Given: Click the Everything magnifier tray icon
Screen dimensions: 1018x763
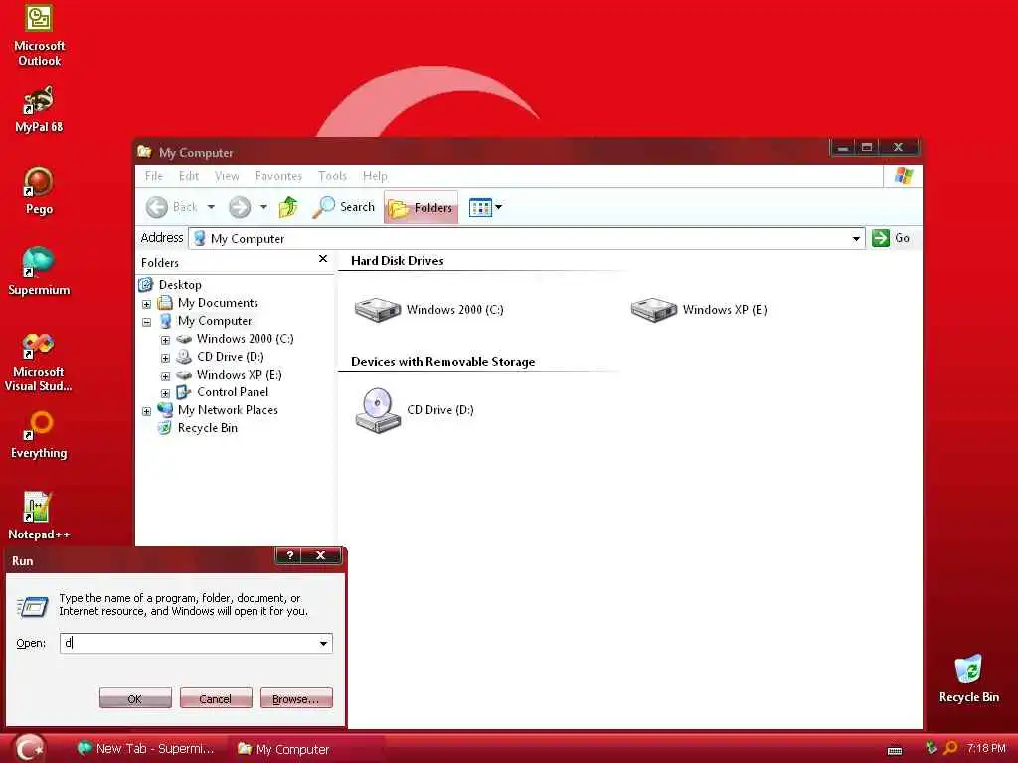Looking at the screenshot, I should (950, 749).
